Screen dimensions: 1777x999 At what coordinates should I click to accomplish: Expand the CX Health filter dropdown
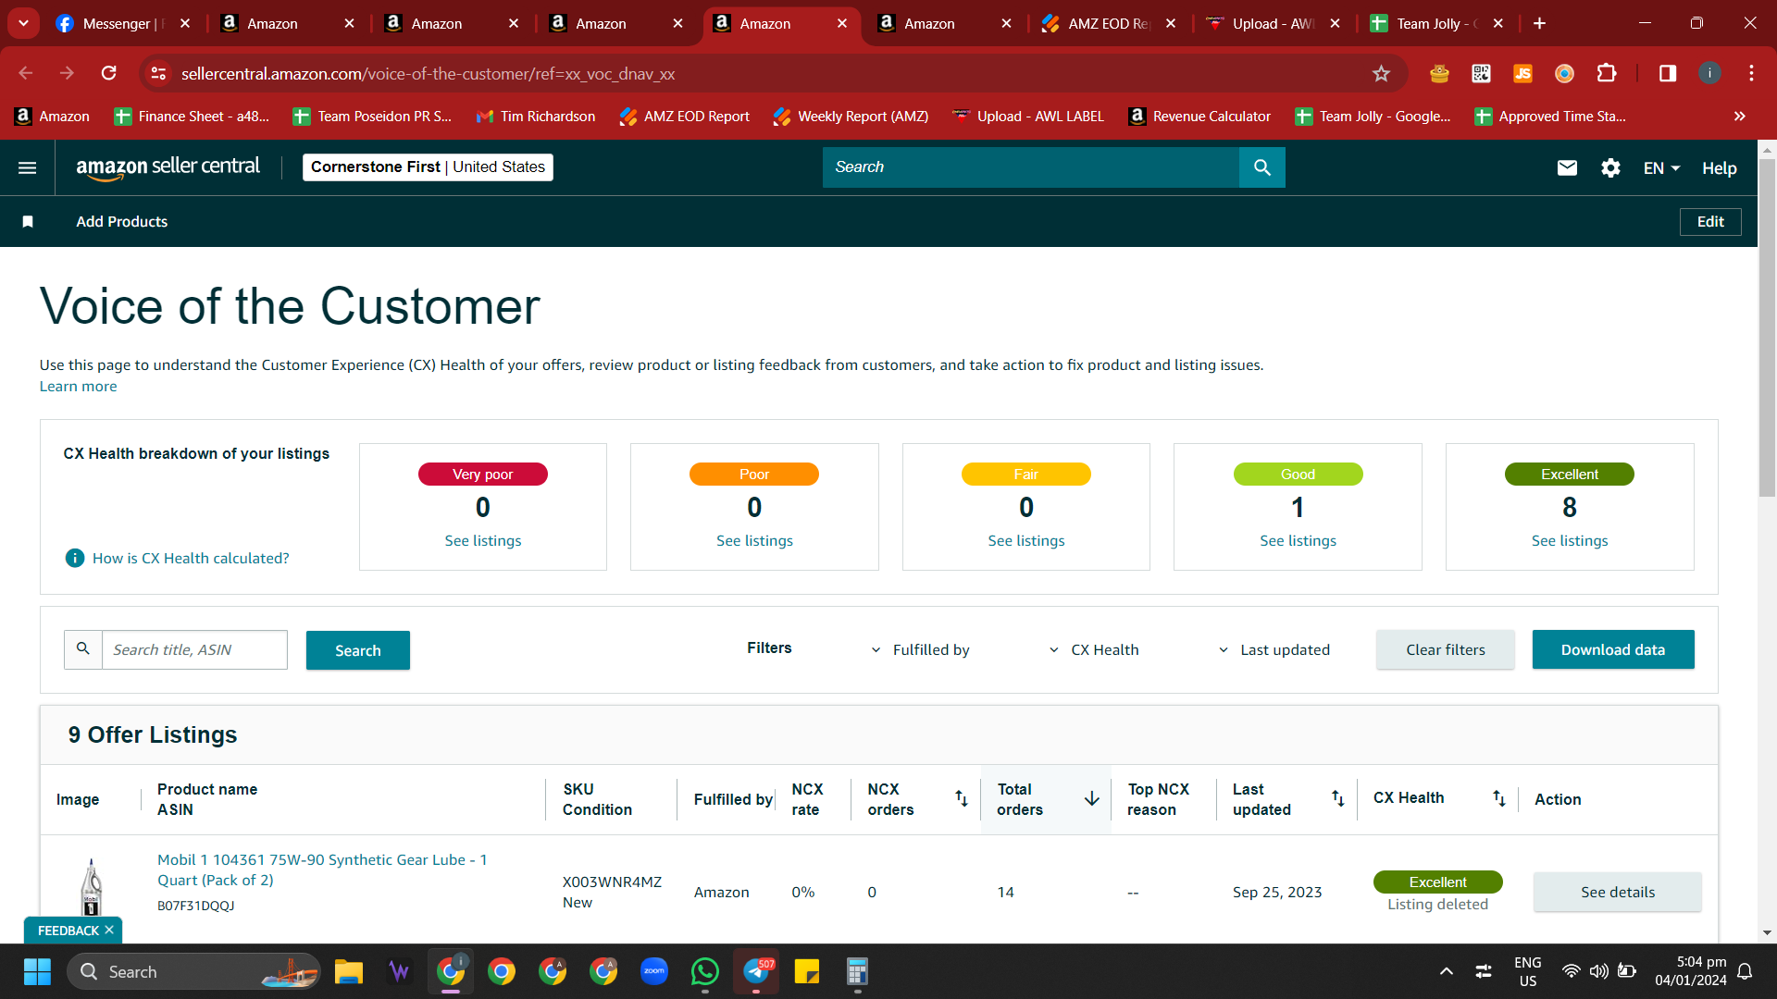tap(1095, 649)
